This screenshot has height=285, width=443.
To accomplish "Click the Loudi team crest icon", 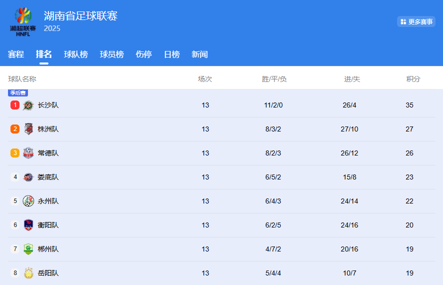I will [x=28, y=177].
